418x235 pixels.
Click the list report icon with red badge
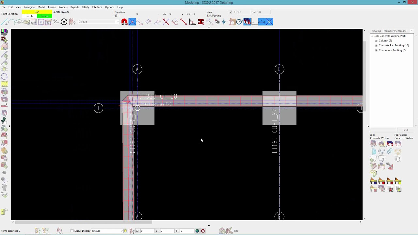390,189
